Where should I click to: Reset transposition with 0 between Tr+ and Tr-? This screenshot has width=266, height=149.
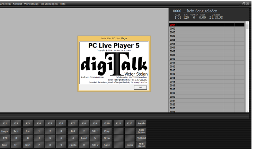(x=16, y=138)
